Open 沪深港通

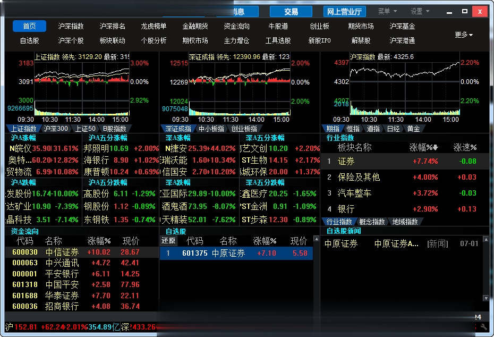coord(402,41)
